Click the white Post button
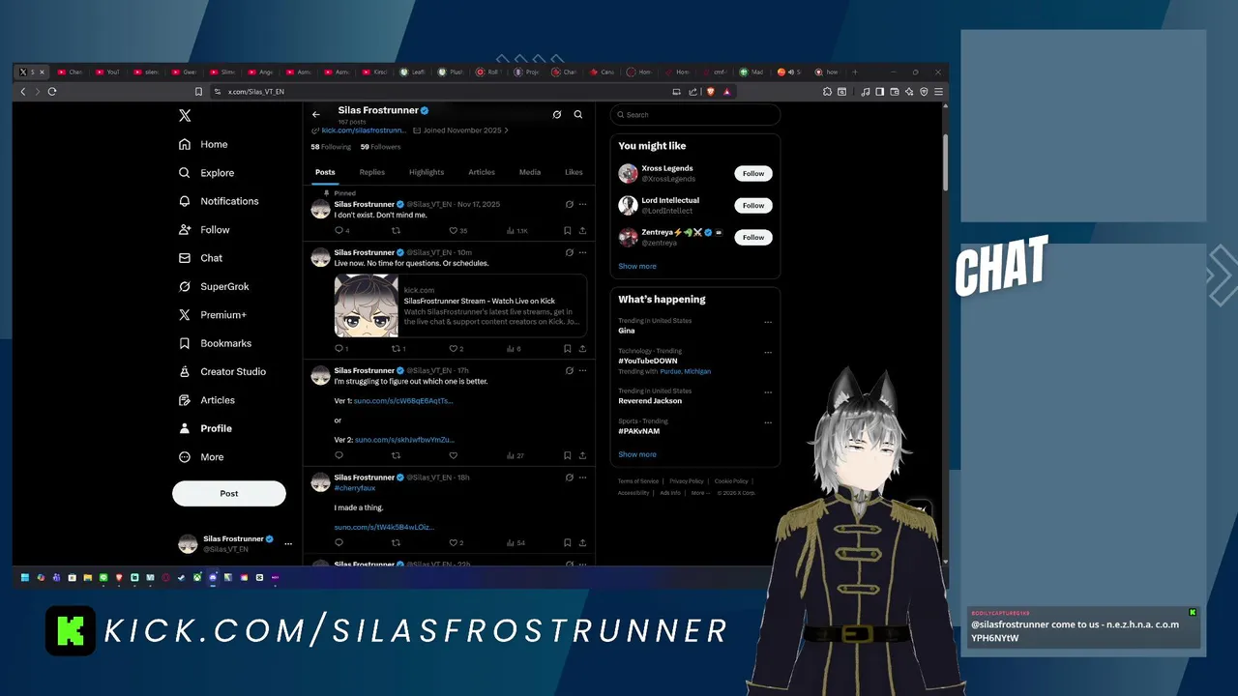This screenshot has width=1238, height=696. tap(229, 493)
